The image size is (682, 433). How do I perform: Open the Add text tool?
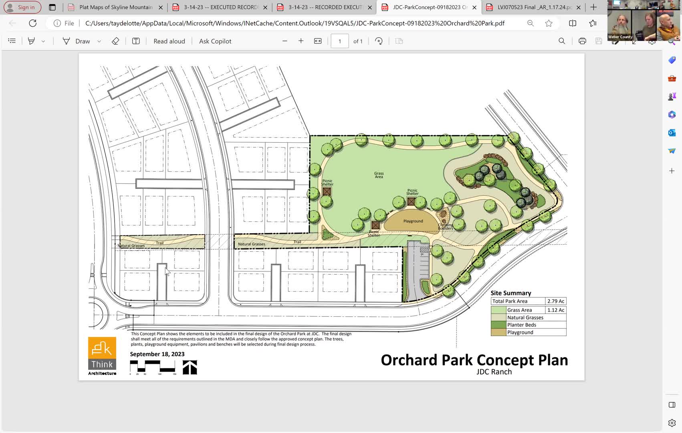(137, 41)
